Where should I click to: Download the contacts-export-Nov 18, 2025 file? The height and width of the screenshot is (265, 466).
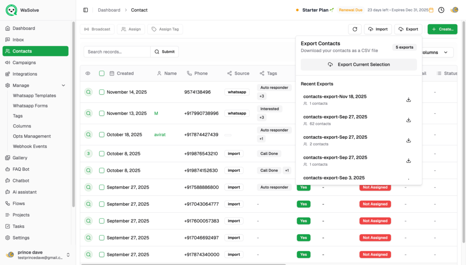click(408, 100)
